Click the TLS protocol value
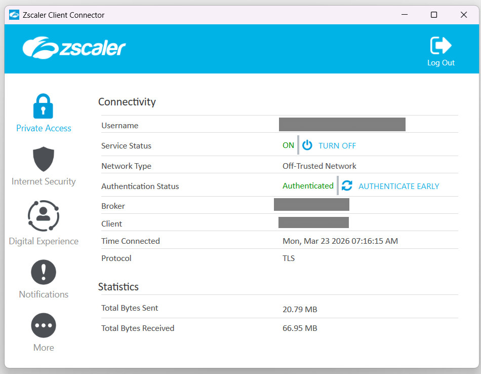 click(289, 258)
